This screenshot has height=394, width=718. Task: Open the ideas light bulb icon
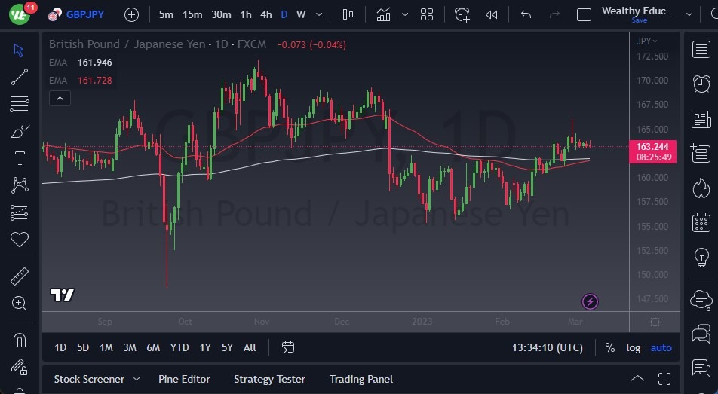click(x=701, y=258)
